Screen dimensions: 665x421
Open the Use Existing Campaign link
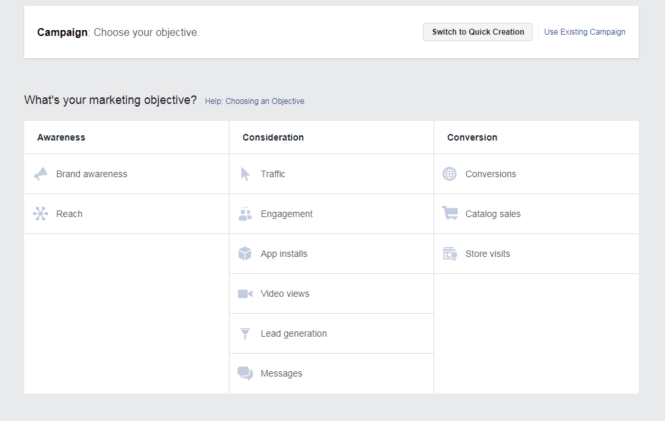(x=585, y=32)
